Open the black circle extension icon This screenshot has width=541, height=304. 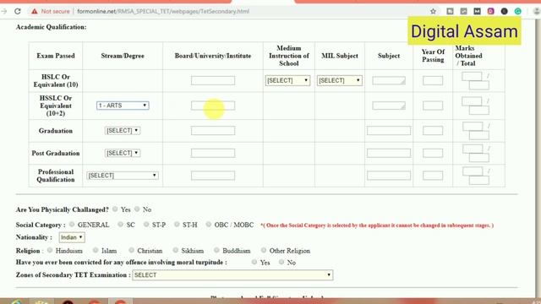coord(504,11)
